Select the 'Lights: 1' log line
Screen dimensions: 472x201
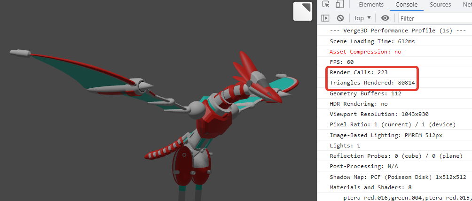tap(345, 146)
